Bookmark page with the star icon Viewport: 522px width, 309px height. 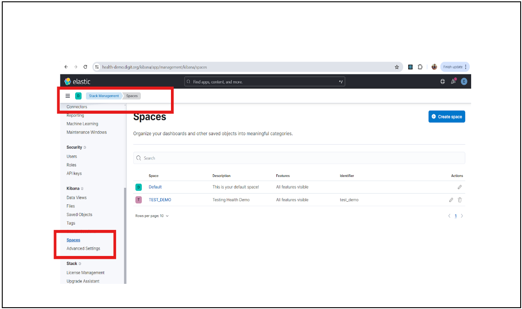click(397, 67)
